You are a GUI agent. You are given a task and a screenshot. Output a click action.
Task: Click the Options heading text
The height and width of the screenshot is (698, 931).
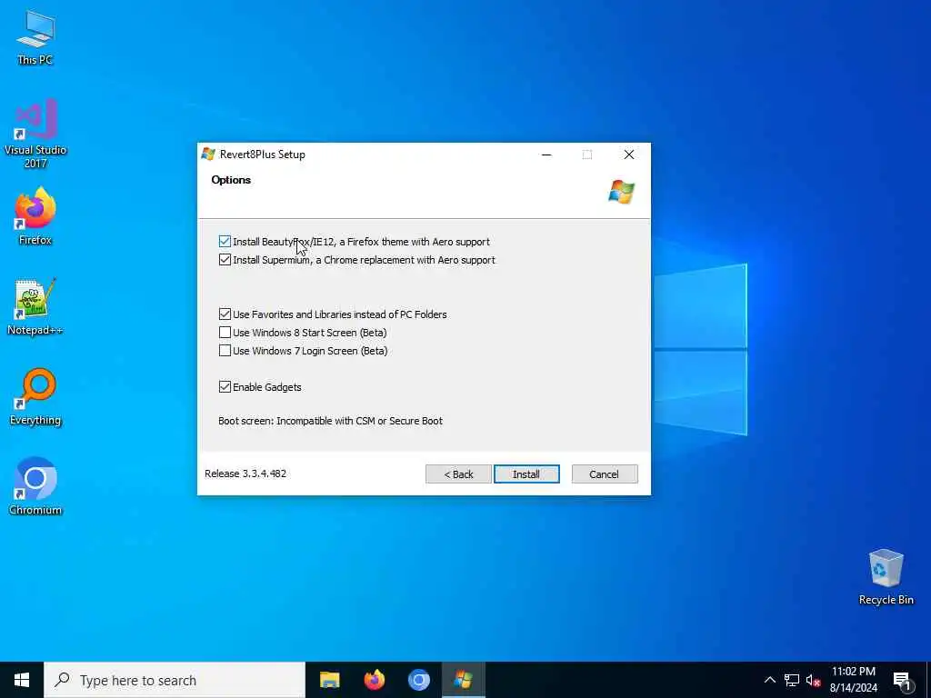[x=231, y=180]
